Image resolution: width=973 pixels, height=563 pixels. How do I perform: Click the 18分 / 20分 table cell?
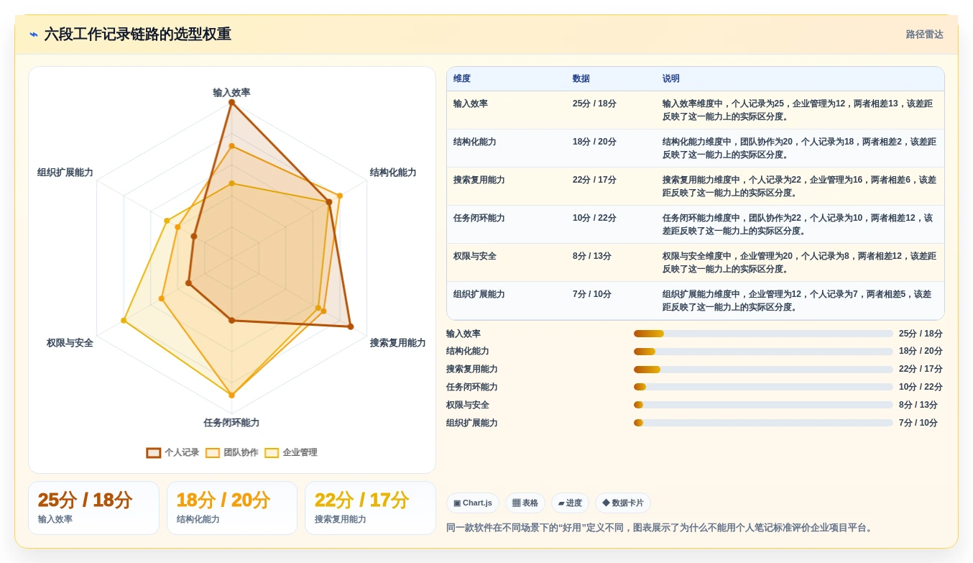(594, 142)
